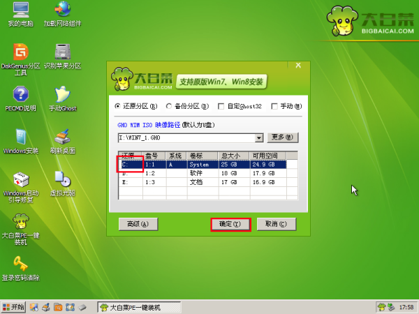Screen dimensions: 419x314
Task: Tick the 手动 checkbox
Action: tap(274, 107)
